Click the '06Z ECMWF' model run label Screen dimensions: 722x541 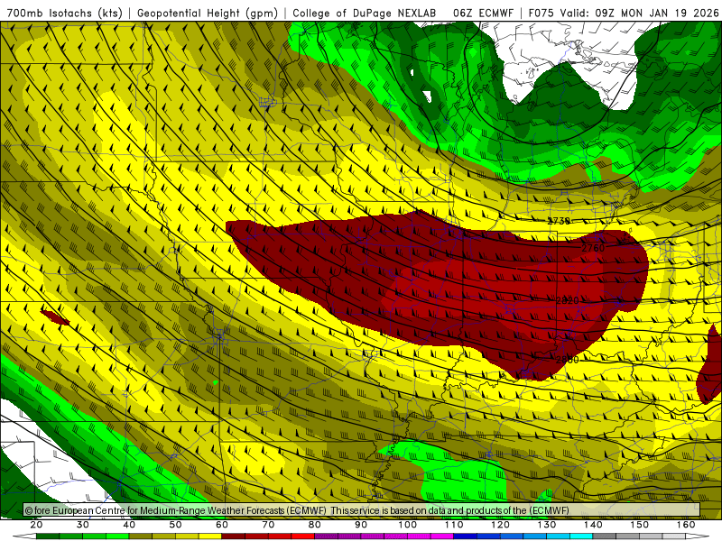click(x=483, y=14)
